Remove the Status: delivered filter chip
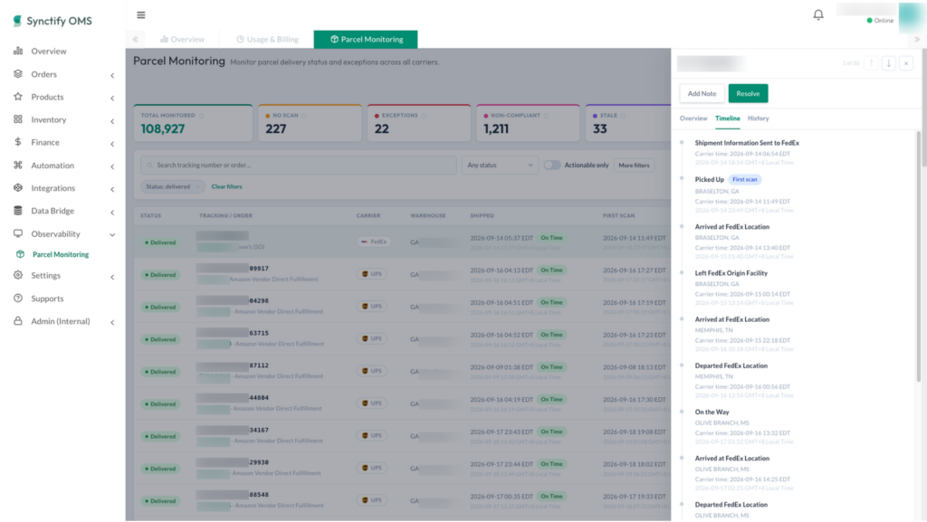 (x=197, y=186)
